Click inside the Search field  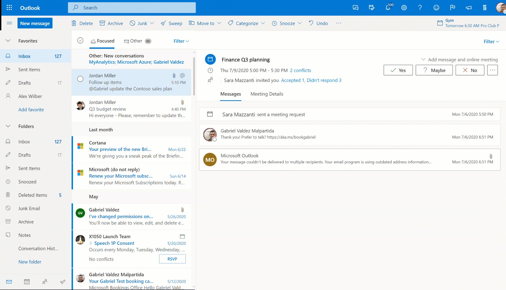132,7
